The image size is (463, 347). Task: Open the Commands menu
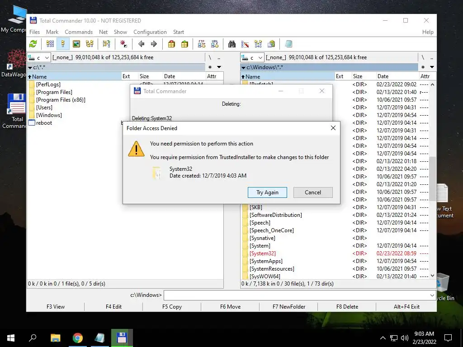pos(79,32)
